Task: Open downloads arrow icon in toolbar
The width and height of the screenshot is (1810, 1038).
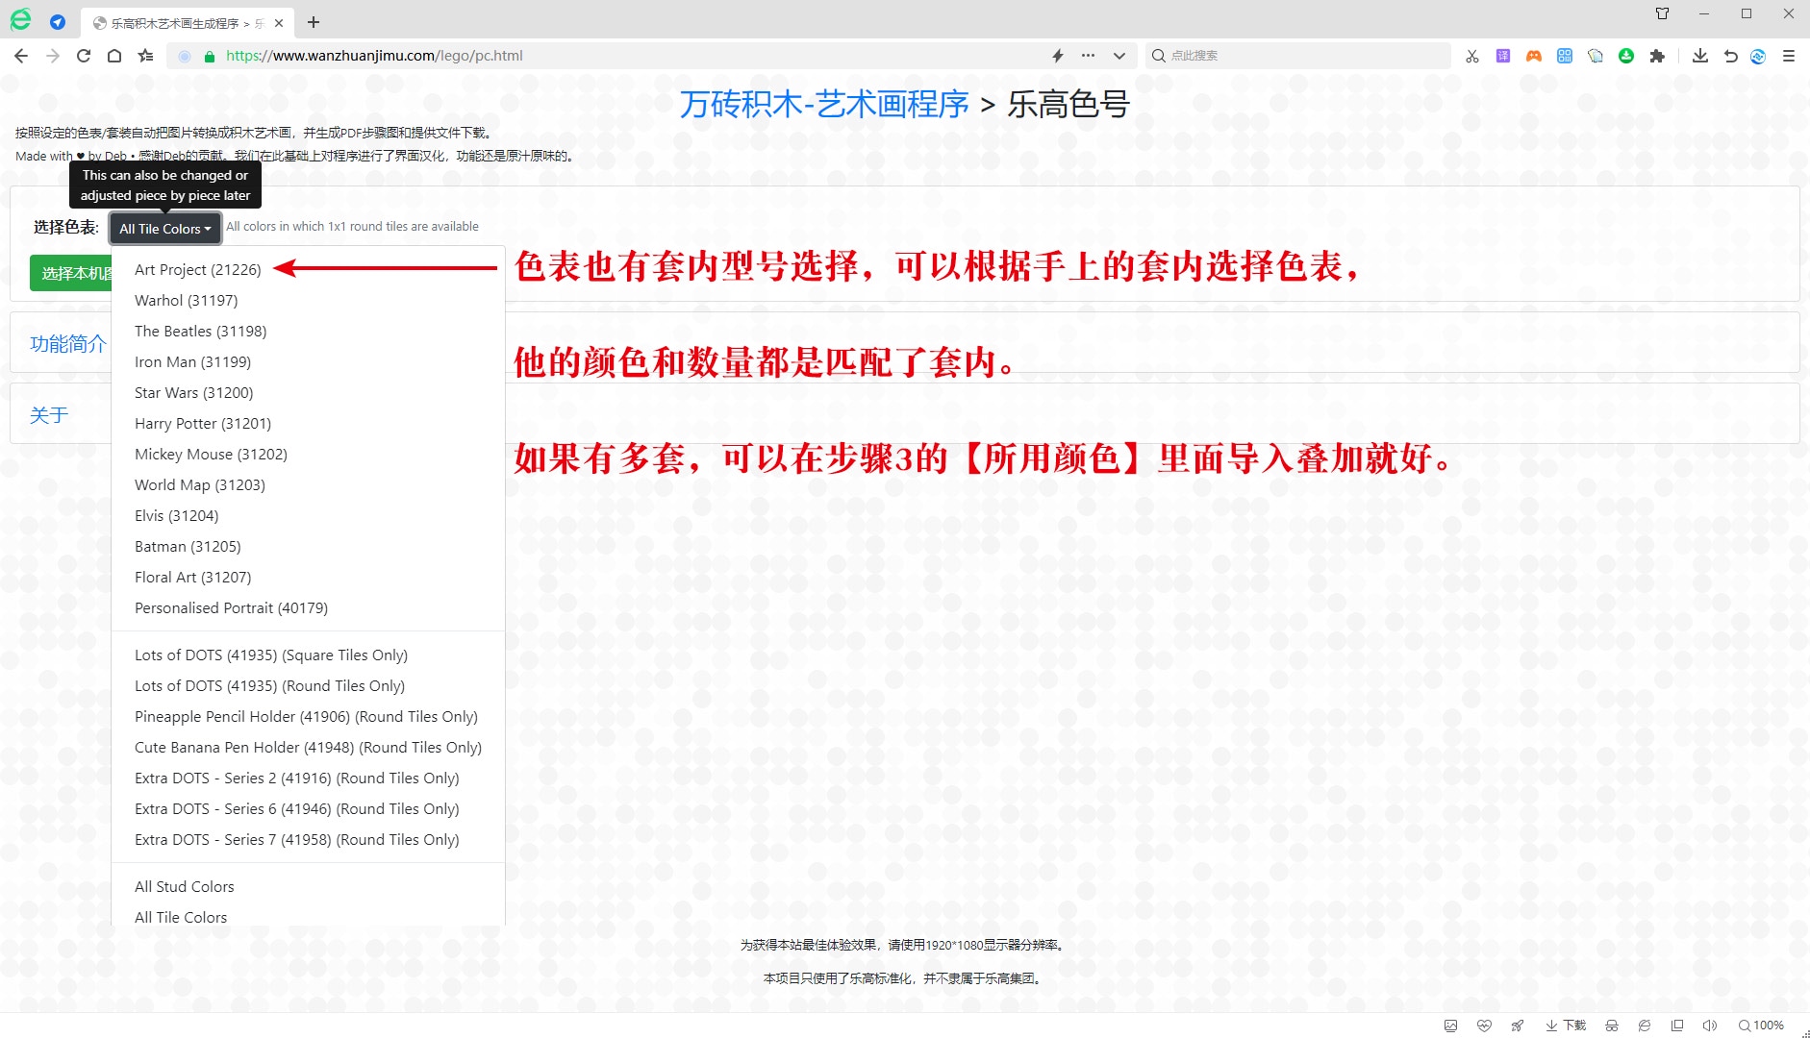Action: 1700,56
